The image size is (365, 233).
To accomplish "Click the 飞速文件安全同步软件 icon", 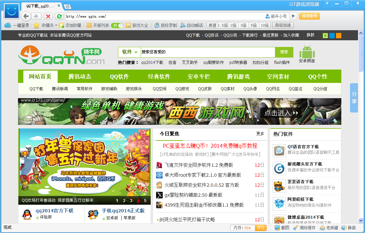I will pyautogui.click(x=159, y=165).
